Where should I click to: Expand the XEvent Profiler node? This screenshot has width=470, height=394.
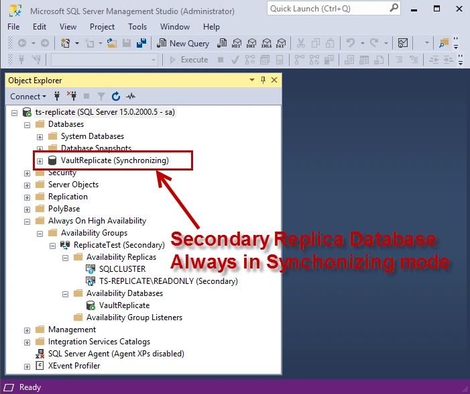27,366
